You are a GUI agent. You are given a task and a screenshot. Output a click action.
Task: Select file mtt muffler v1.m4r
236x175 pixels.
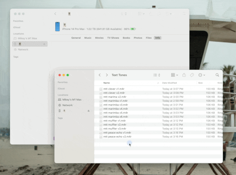click(x=114, y=121)
